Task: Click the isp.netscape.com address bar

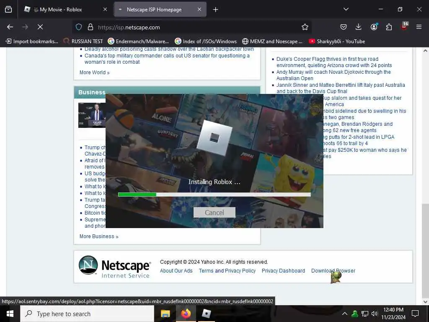Action: pos(191,27)
